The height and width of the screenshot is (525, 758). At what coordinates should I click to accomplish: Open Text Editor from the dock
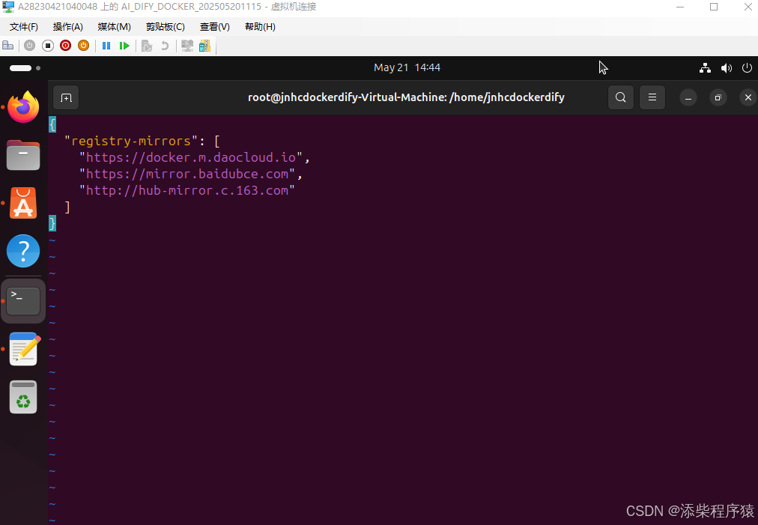pyautogui.click(x=24, y=349)
